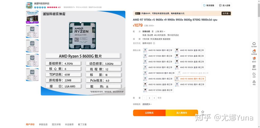
Task: Click the 反馈 feedback icon
Action: pyautogui.click(x=254, y=75)
